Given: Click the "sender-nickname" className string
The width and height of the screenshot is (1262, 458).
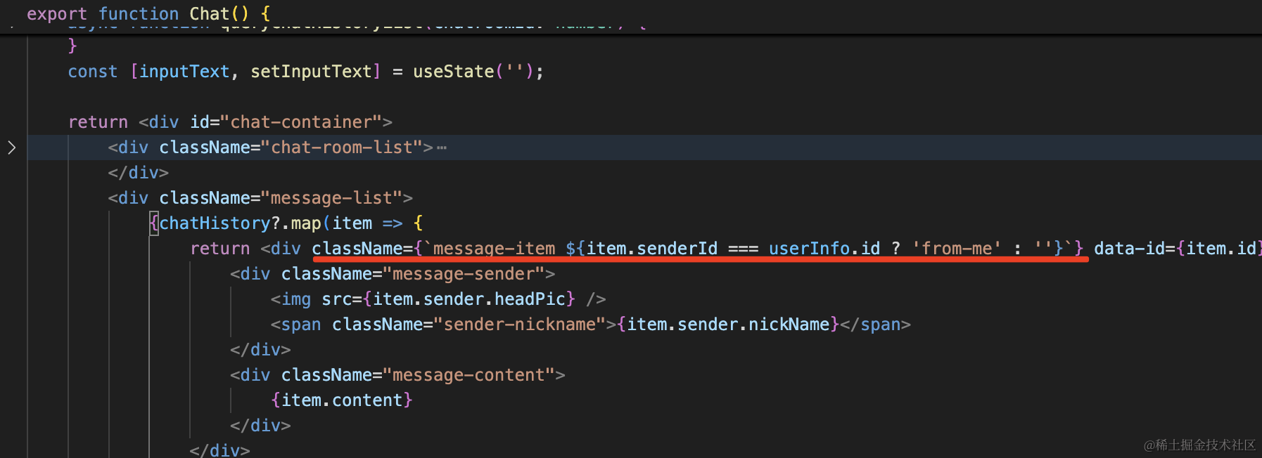Looking at the screenshot, I should point(520,325).
